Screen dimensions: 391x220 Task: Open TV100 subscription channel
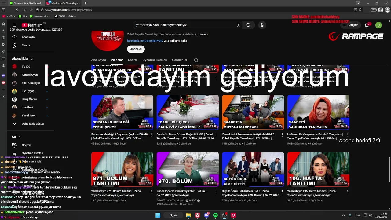26,67
